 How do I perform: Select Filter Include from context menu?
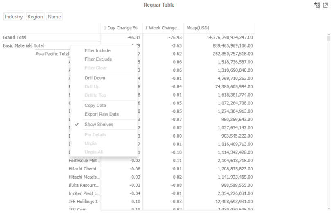(97, 51)
